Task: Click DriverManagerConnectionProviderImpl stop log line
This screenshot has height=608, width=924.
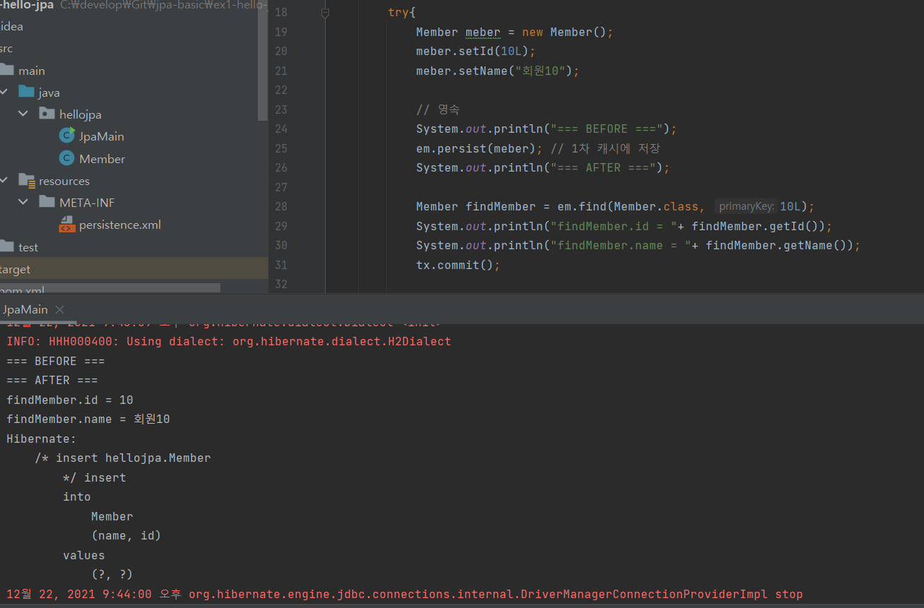Action: coord(404,594)
